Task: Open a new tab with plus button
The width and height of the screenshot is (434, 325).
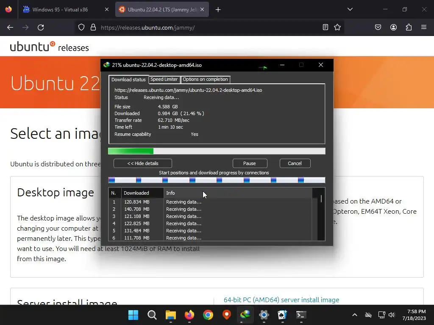Action: [218, 10]
